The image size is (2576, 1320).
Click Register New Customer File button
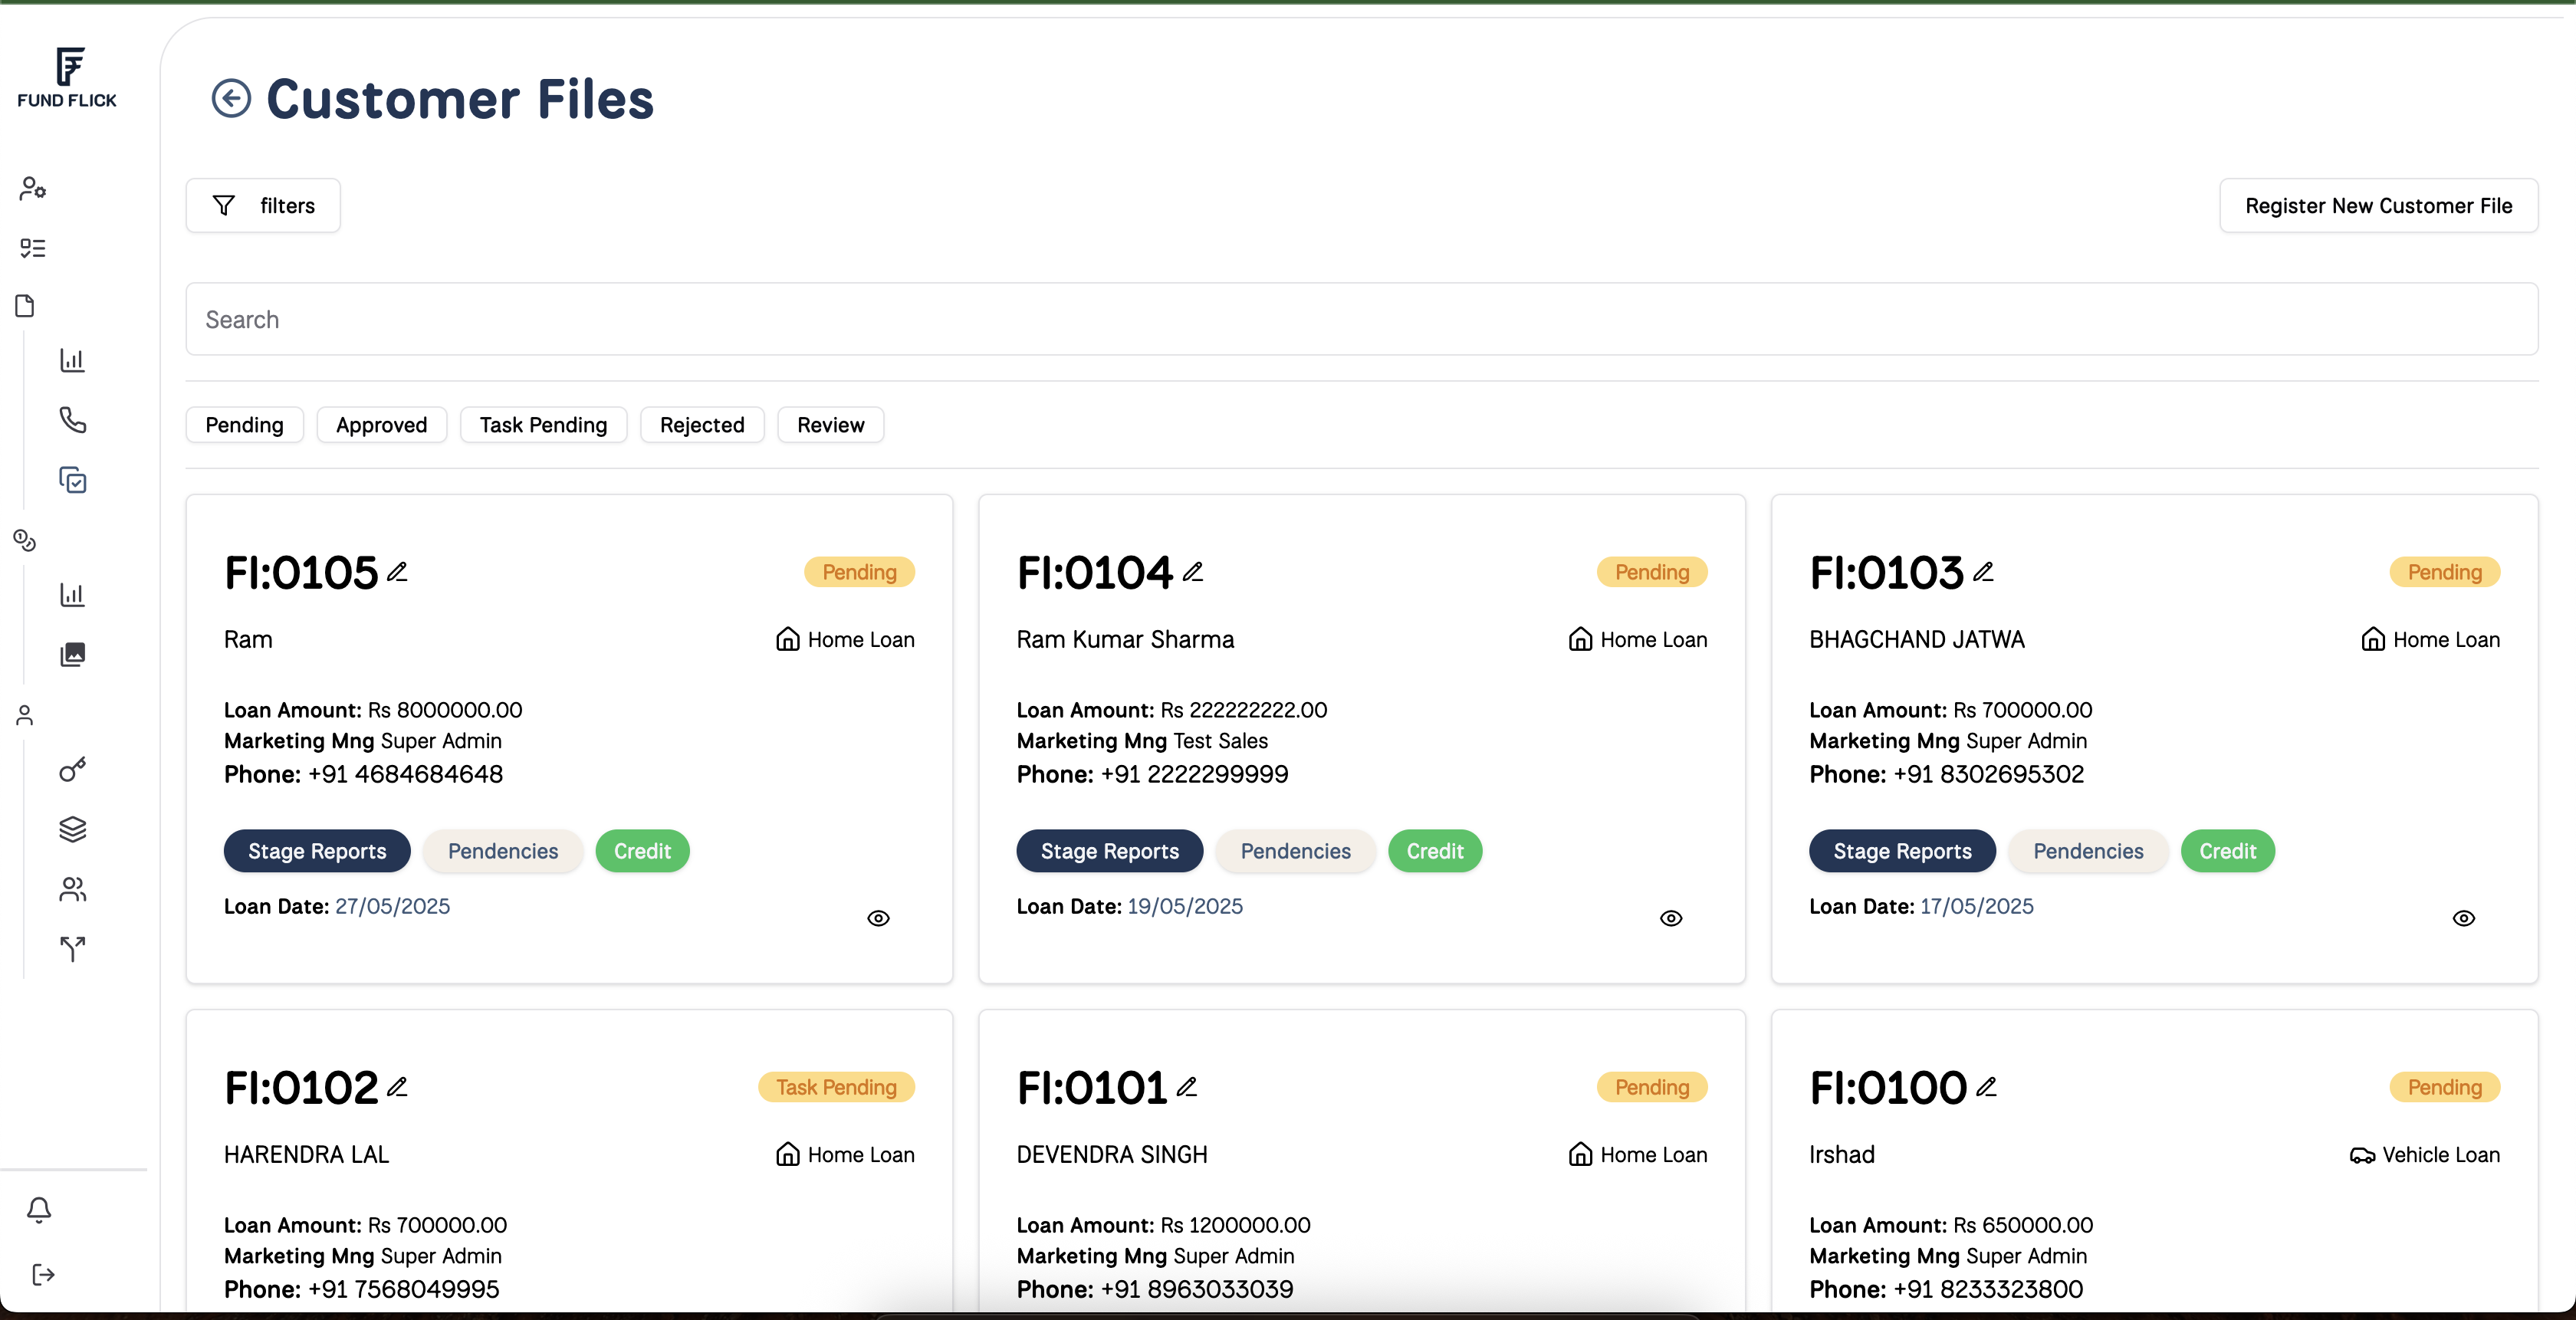click(x=2378, y=205)
